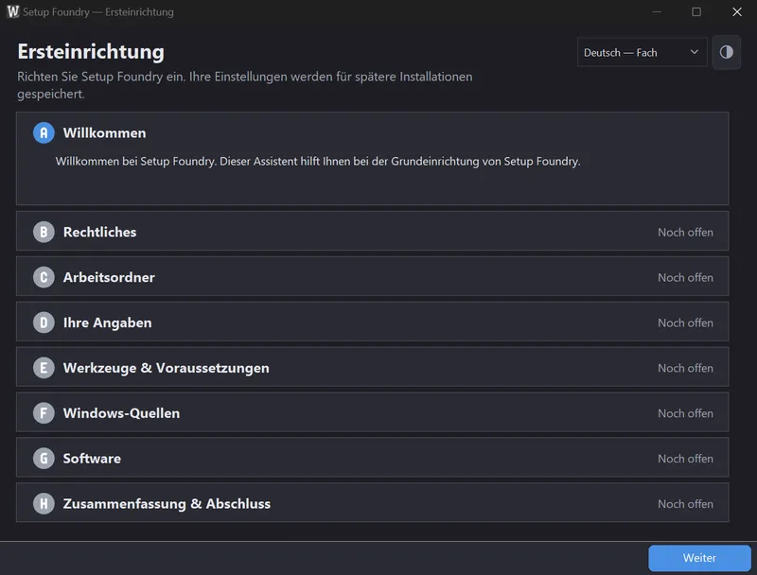Minimize the Setup Foundry window
The height and width of the screenshot is (575, 757).
pos(657,11)
